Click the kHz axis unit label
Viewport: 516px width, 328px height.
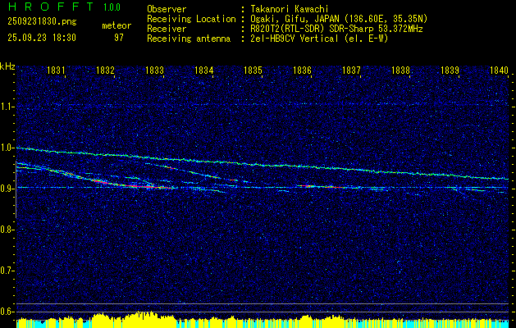[7, 66]
